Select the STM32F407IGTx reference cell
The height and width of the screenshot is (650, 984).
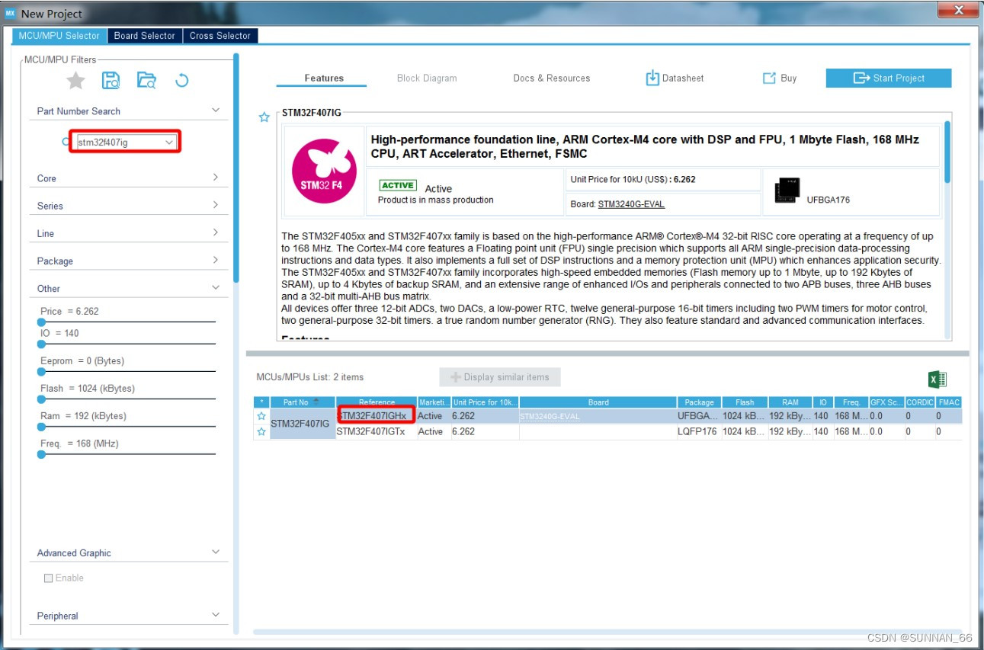(x=377, y=431)
